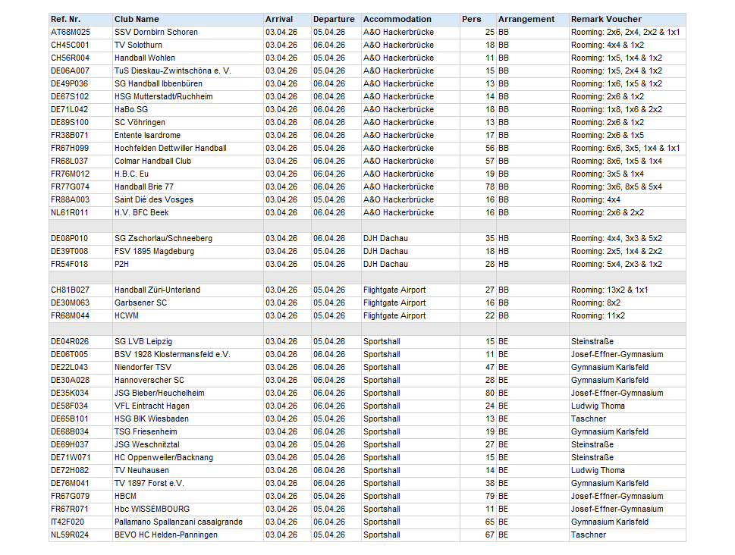
Task: Click the 'Ref. Nr.' column header
Action: point(66,19)
